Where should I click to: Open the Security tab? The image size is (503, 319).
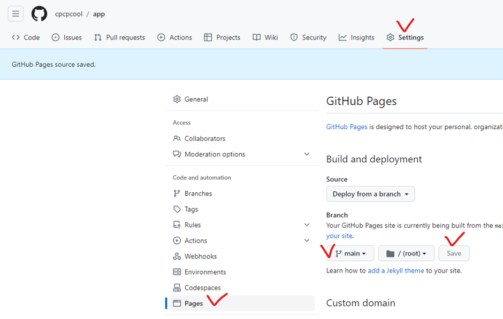[x=308, y=37]
